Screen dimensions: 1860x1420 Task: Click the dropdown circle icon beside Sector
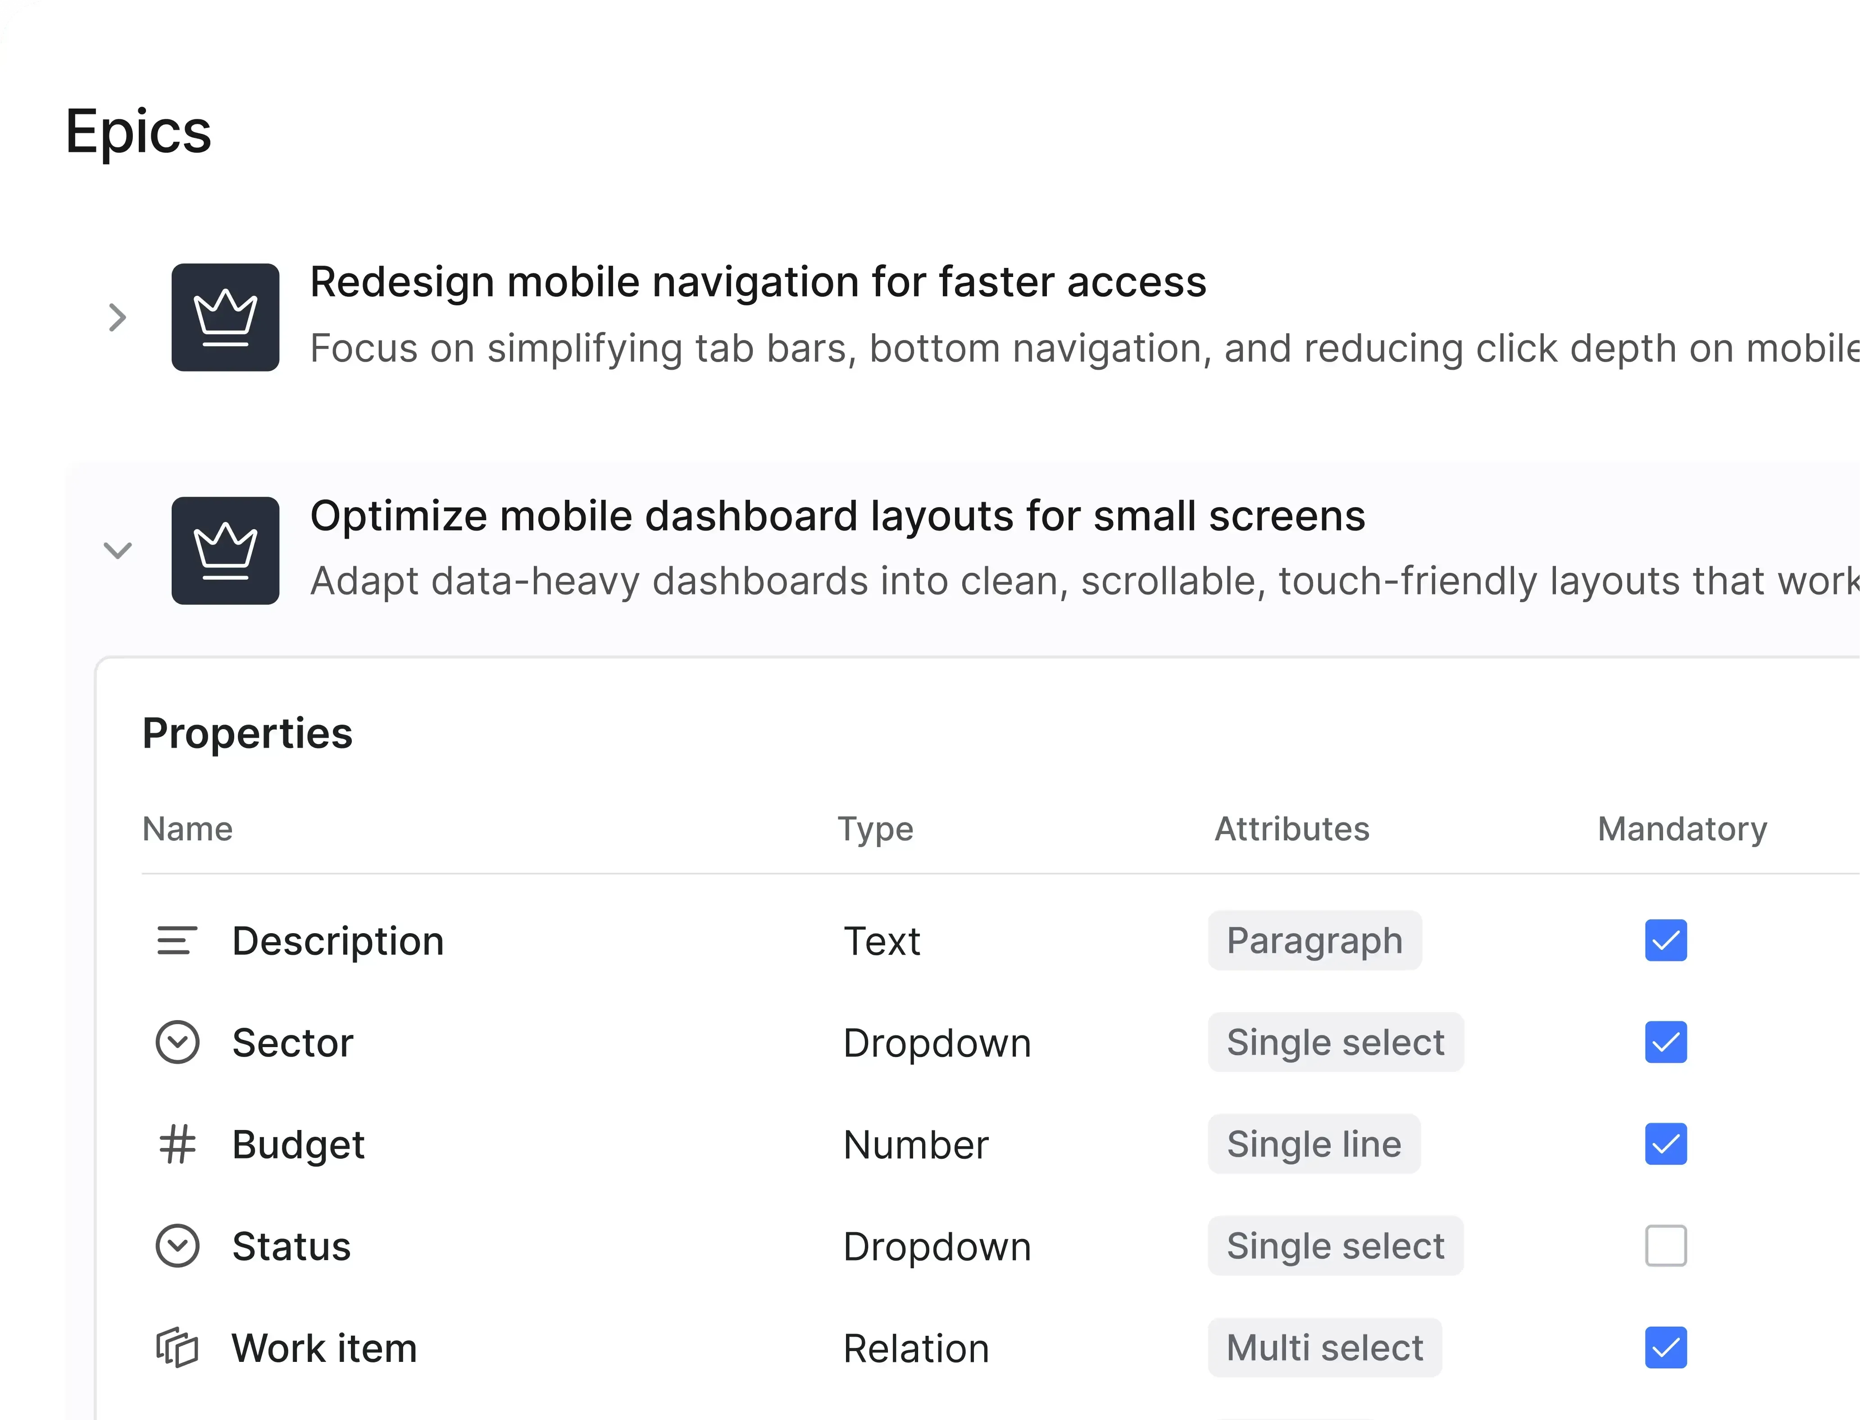click(177, 1042)
